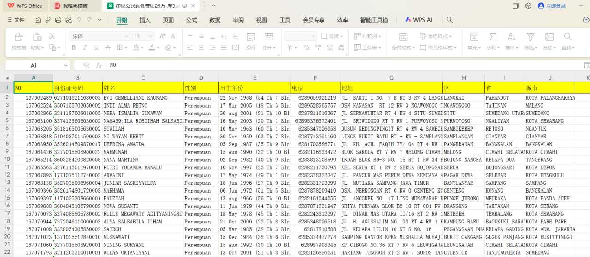Toggle Bold formatting
590x257 pixels.
tap(73, 48)
